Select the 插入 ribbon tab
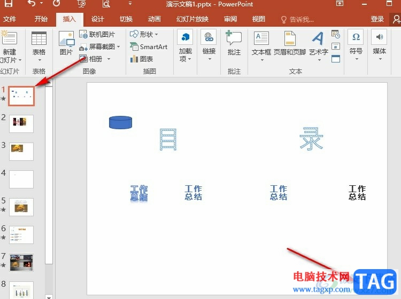The height and width of the screenshot is (299, 401). (x=70, y=19)
